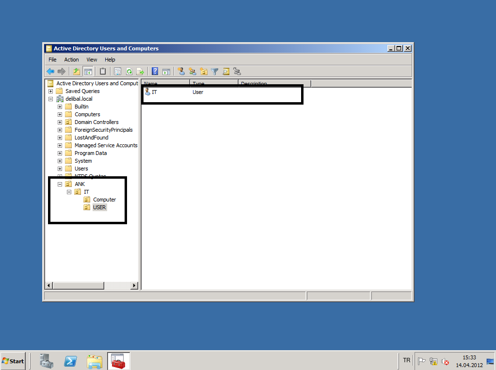
Task: Open Help with the question mark icon
Action: pyautogui.click(x=155, y=72)
